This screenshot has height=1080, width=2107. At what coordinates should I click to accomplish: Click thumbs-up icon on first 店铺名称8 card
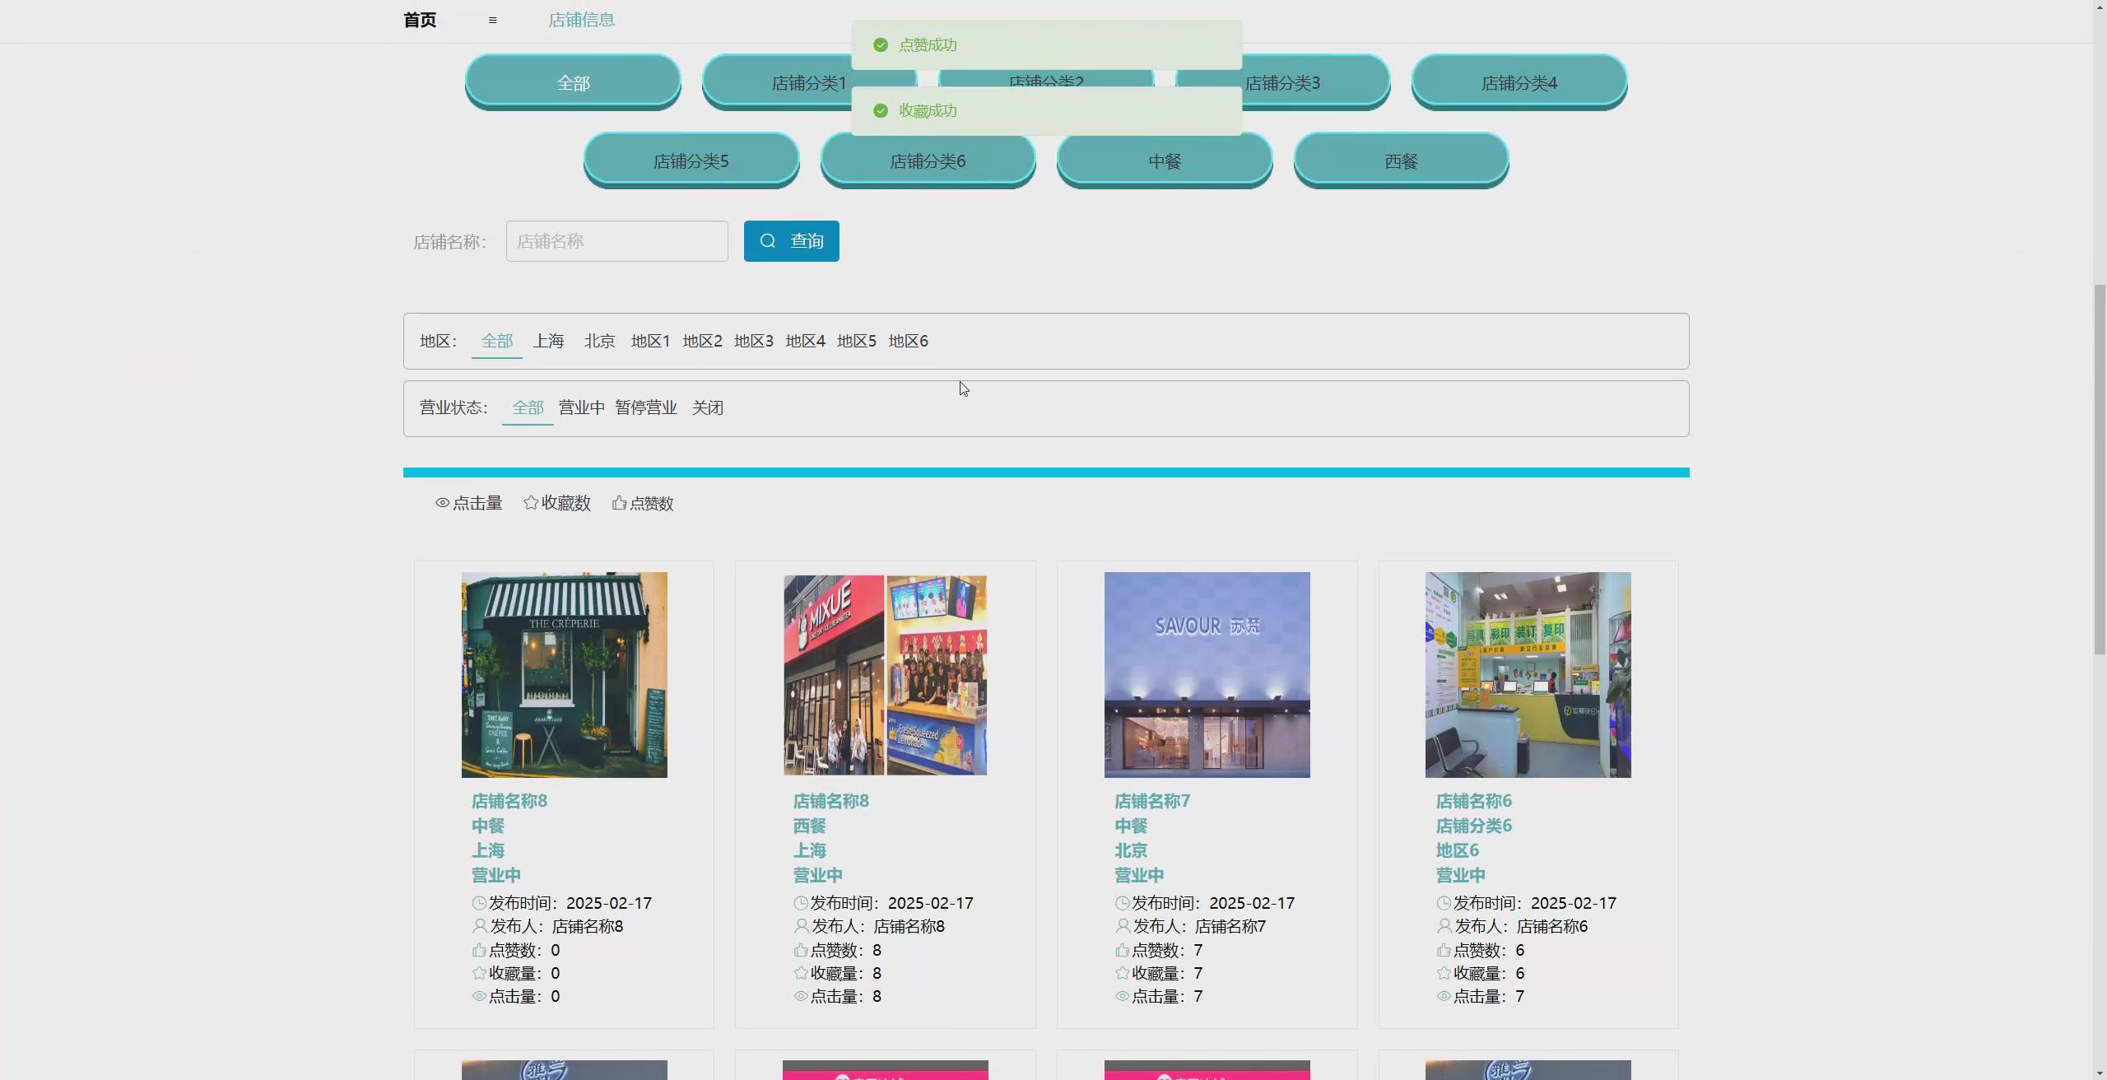click(x=479, y=950)
